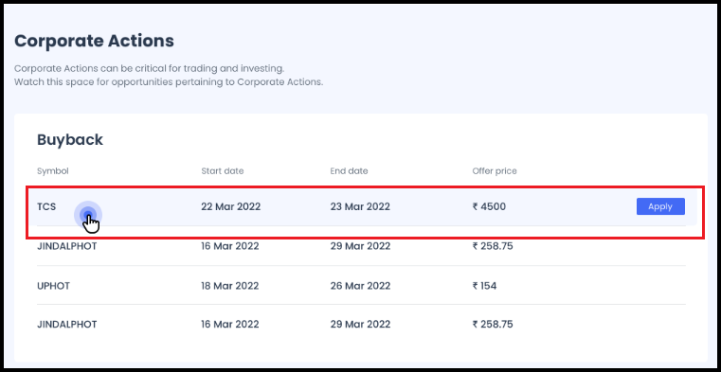
Task: Click the Corporate Actions page title
Action: coord(94,41)
